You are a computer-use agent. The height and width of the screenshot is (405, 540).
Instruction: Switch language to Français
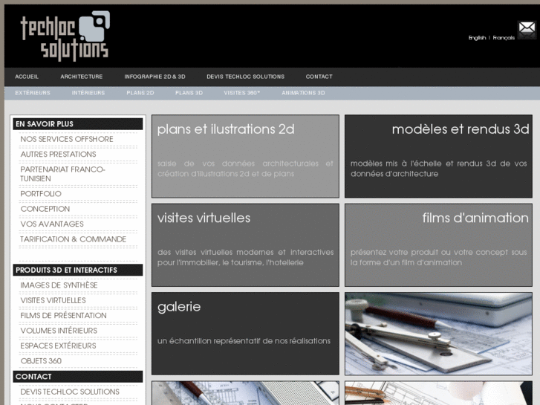pos(504,38)
